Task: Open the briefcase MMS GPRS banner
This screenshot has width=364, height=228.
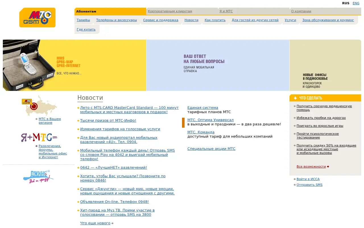Action: point(75,65)
